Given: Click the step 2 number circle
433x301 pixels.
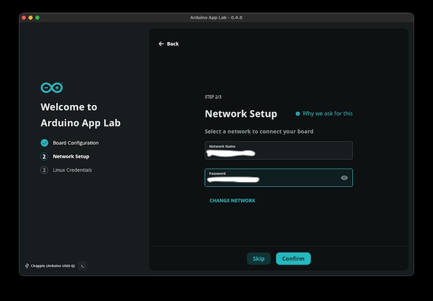Looking at the screenshot, I should (44, 156).
